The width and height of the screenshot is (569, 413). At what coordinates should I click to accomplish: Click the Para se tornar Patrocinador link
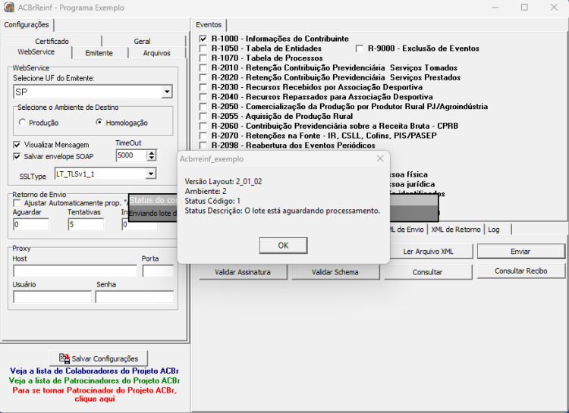(94, 395)
